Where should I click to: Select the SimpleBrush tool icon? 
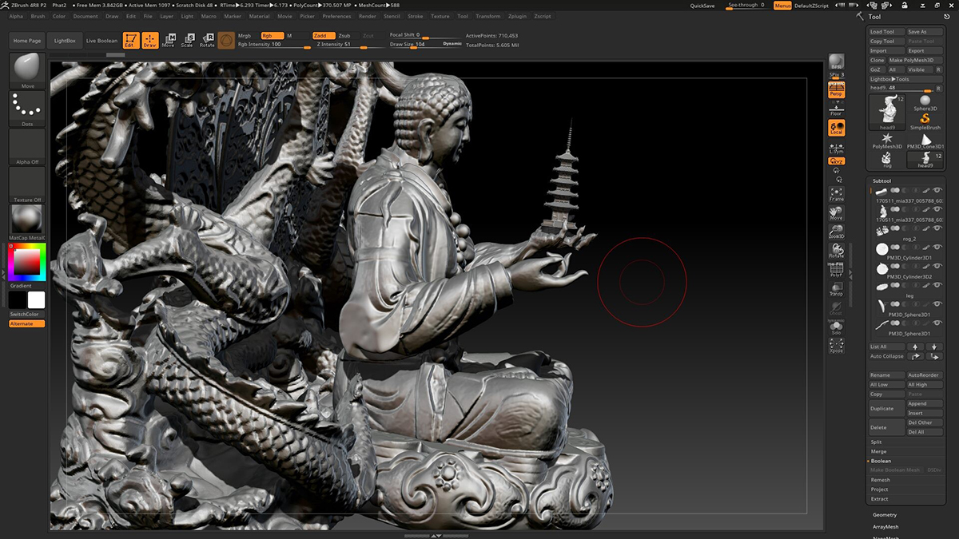pyautogui.click(x=925, y=118)
